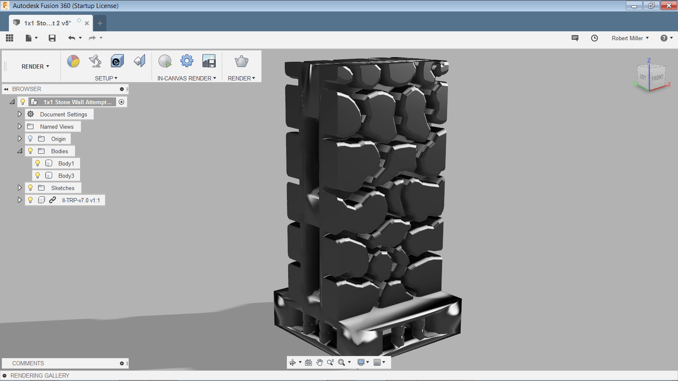
Task: Collapse the Bodies folder
Action: coord(19,151)
